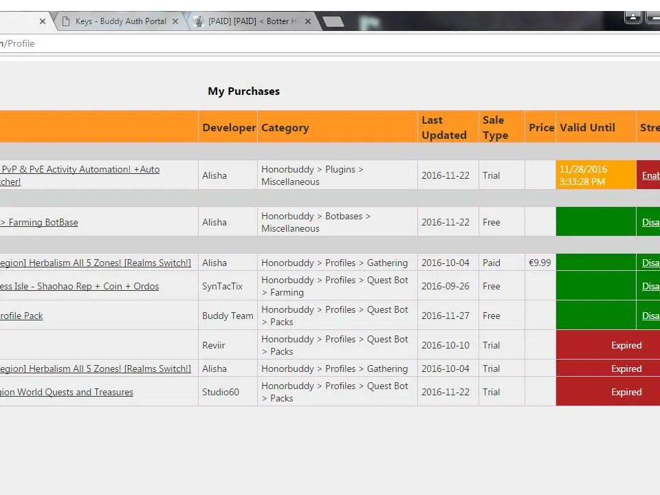
Task: Open the Farming BotBase link
Action: point(39,222)
